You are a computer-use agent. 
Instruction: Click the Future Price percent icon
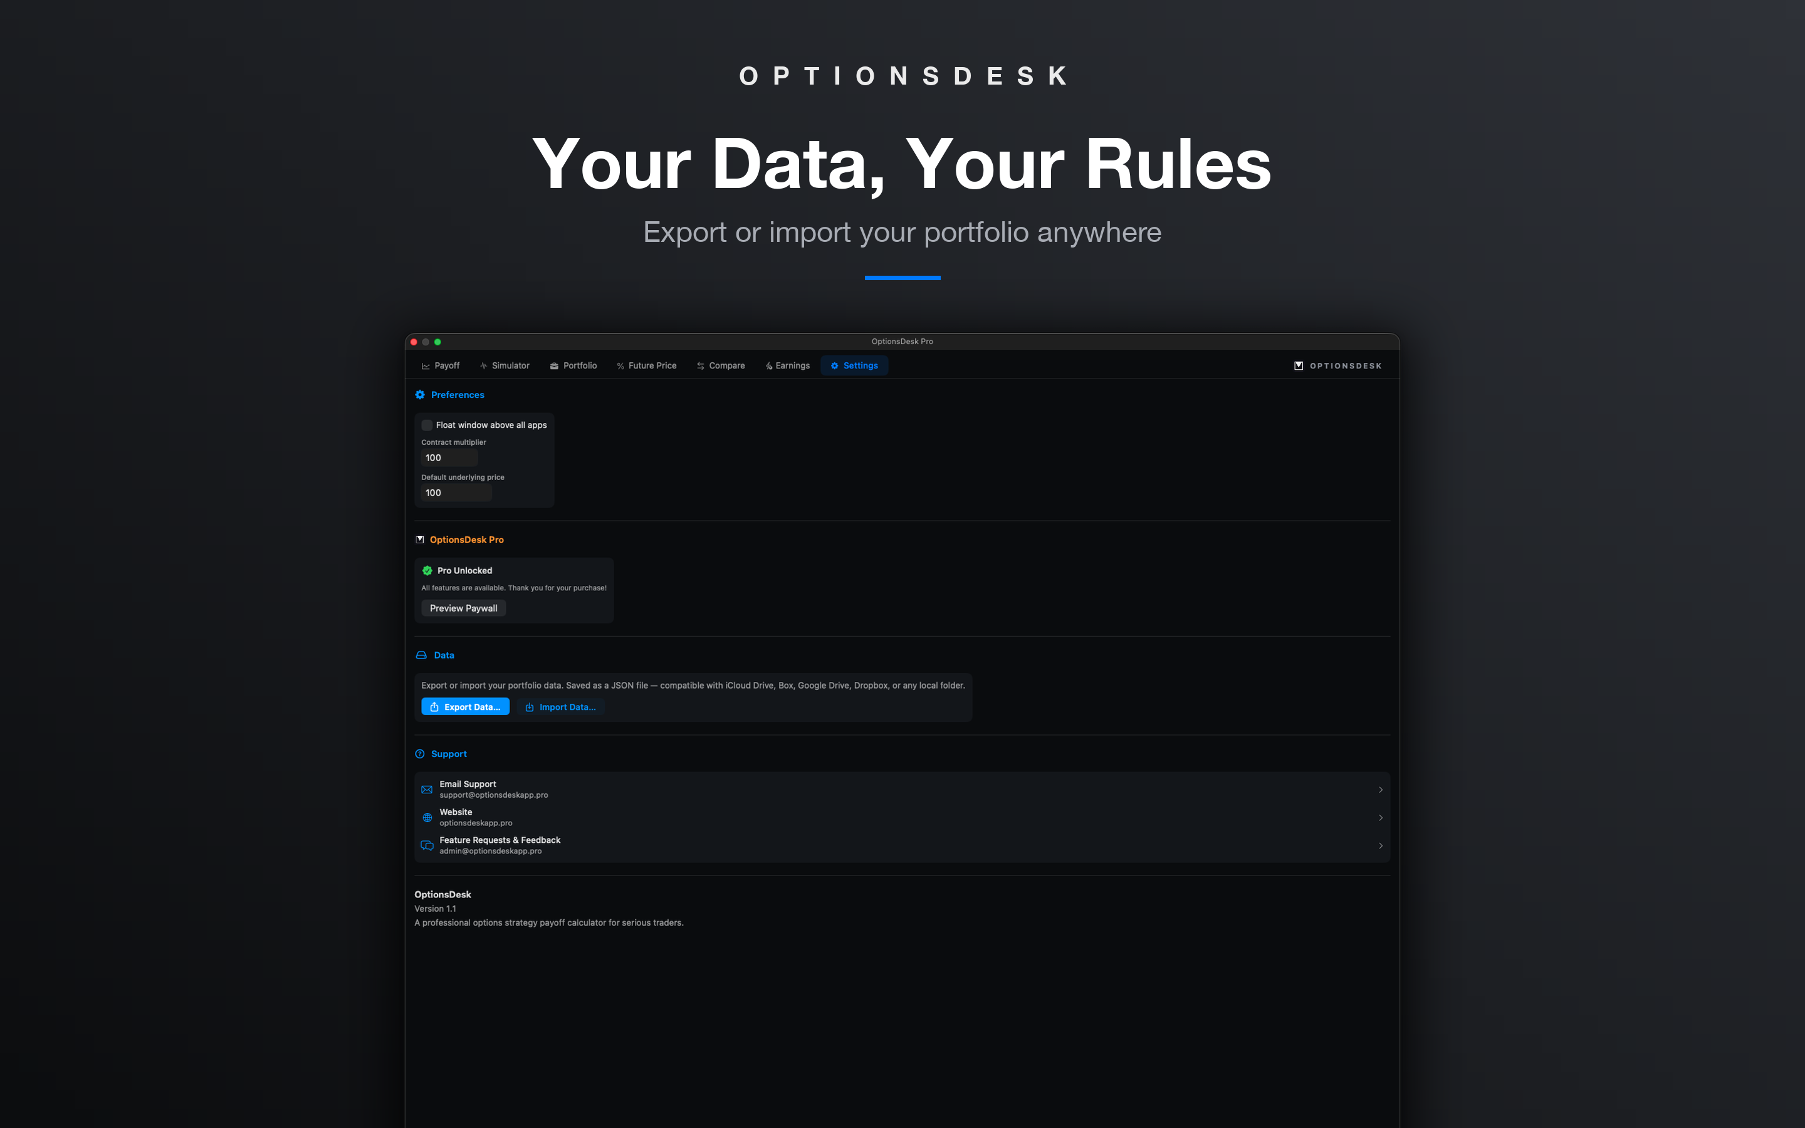click(620, 367)
